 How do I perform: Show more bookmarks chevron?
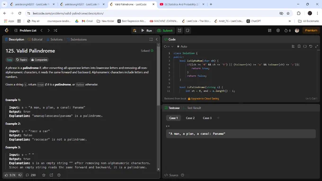(289, 21)
